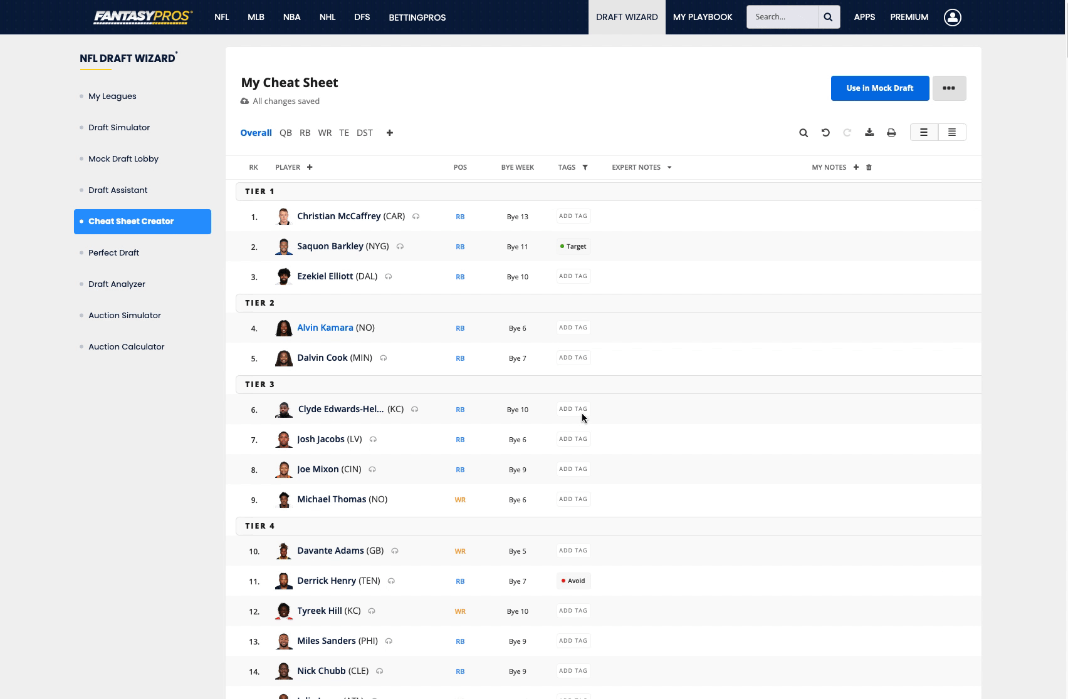This screenshot has width=1068, height=699.
Task: Add a tag for Christian McCaffrey
Action: point(573,216)
